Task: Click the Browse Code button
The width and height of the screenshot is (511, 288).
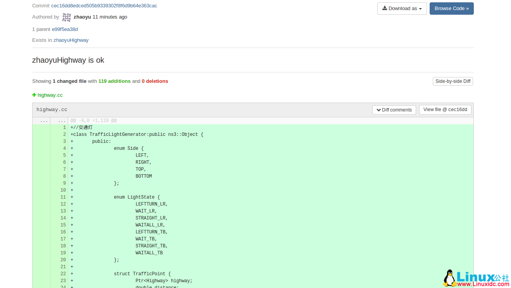Action: (451, 8)
